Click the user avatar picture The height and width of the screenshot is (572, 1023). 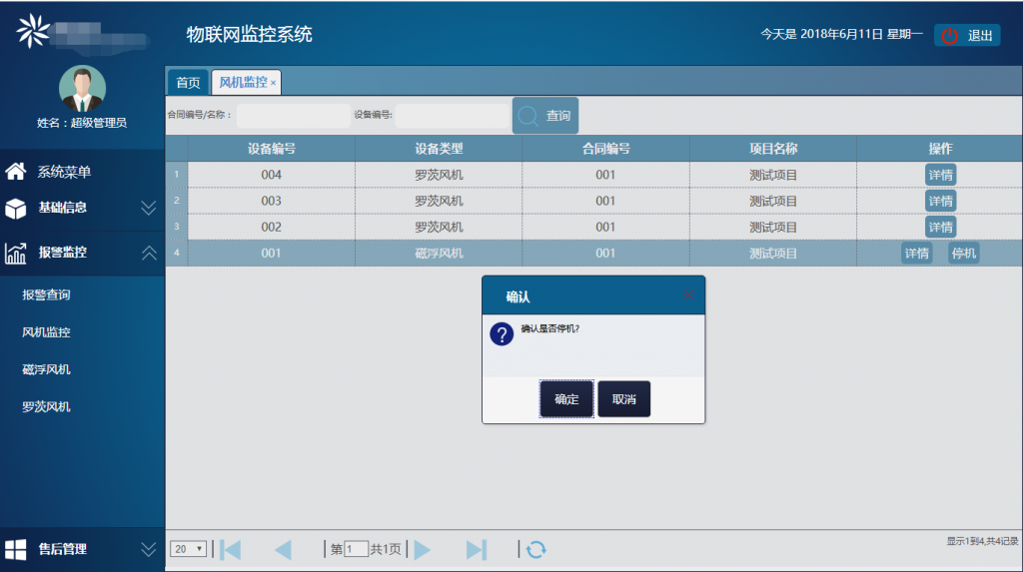click(x=82, y=89)
